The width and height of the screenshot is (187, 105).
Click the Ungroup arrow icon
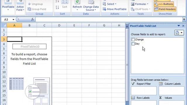(29, 4)
